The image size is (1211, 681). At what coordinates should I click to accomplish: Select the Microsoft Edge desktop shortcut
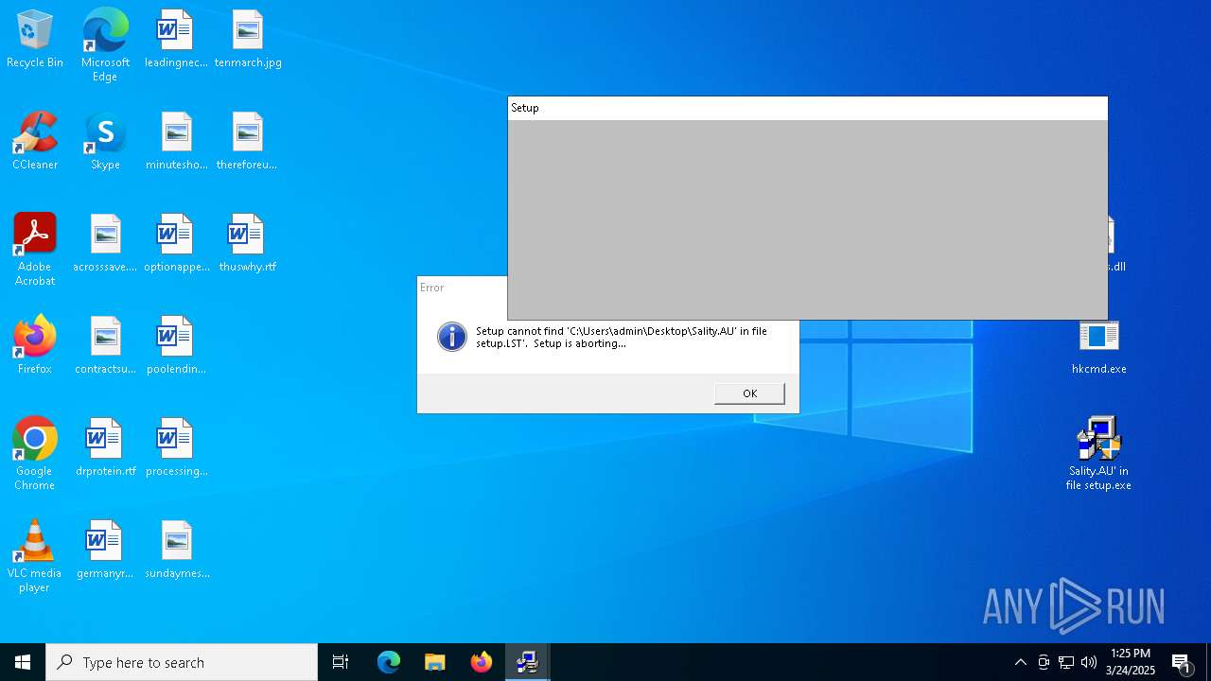click(105, 44)
